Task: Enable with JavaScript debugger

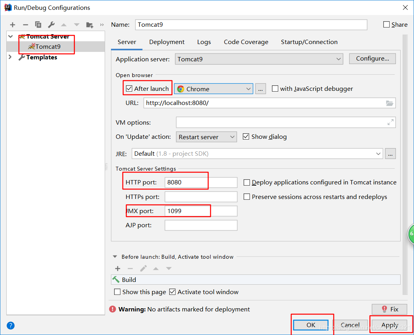Action: [275, 88]
